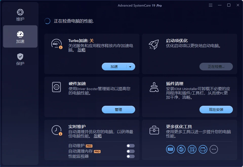Image resolution: width=243 pixels, height=167 pixels.
Task: Open the ellipsis more-tools icon
Action: pyautogui.click(x=214, y=149)
